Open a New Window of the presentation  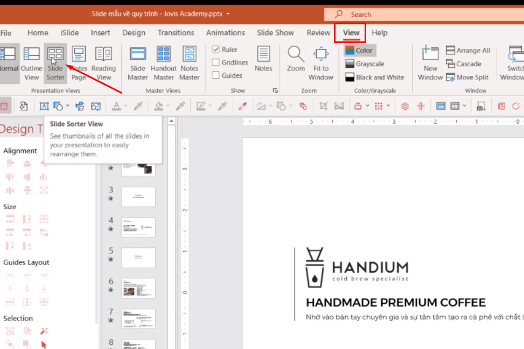pyautogui.click(x=430, y=61)
